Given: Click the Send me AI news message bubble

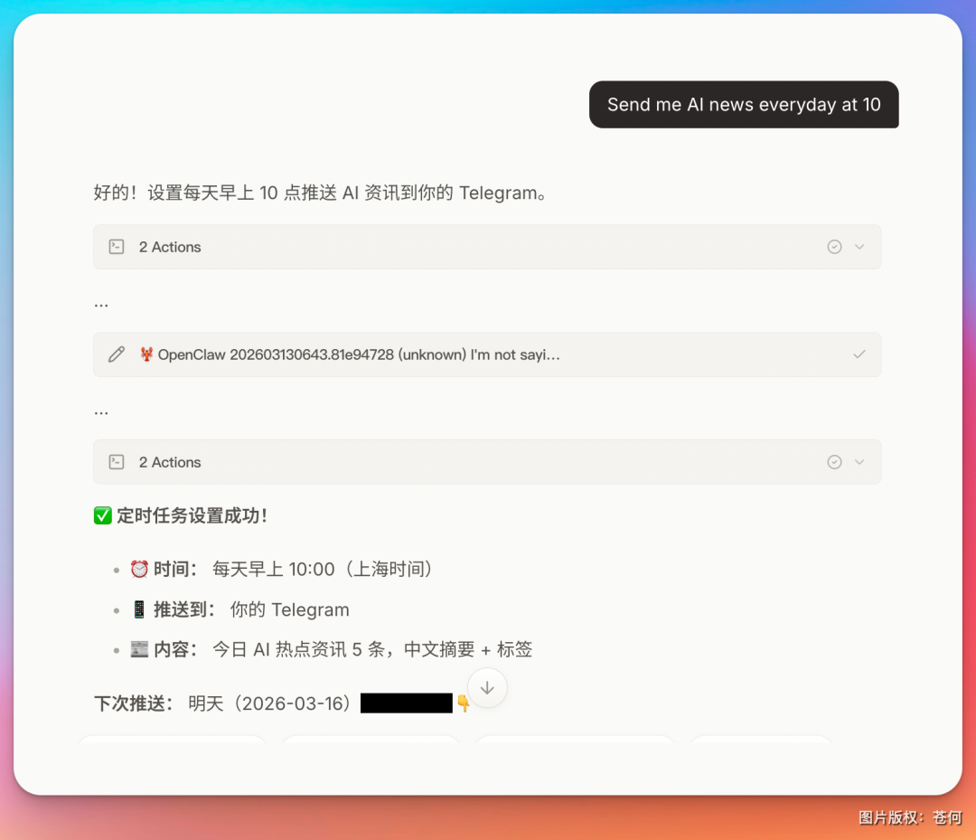Looking at the screenshot, I should pos(743,104).
